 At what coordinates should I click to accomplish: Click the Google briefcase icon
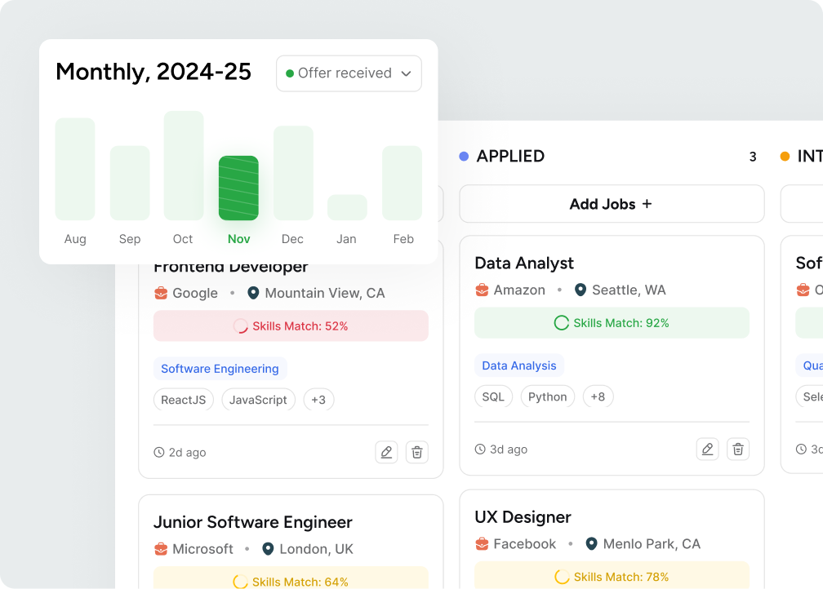161,293
